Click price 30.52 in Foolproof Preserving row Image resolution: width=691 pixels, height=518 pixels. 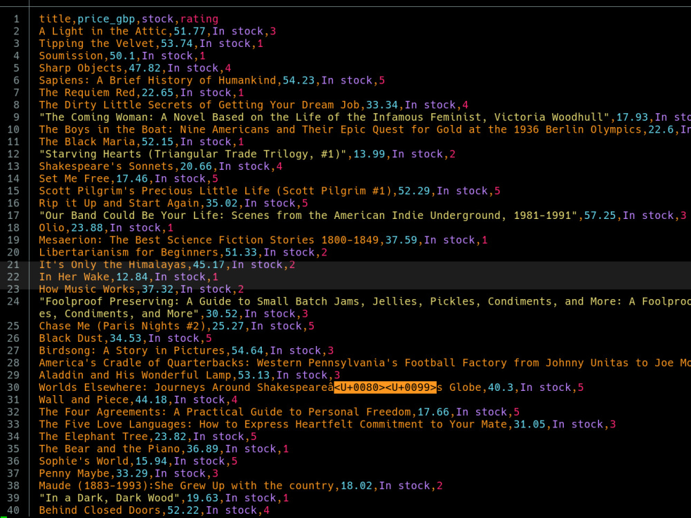coord(222,315)
